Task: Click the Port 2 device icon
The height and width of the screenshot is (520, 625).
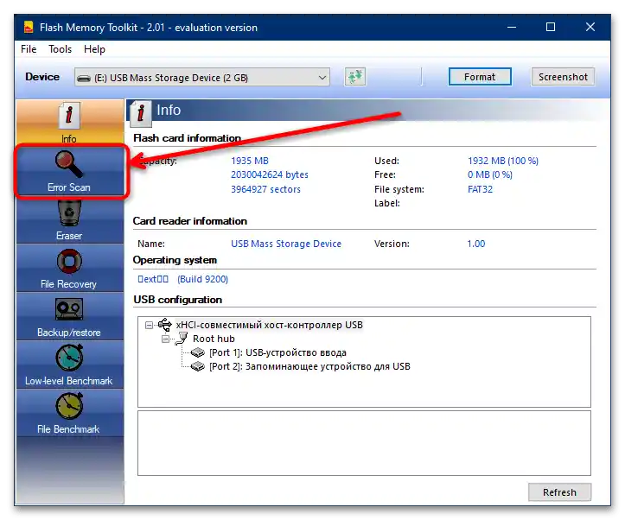Action: pyautogui.click(x=197, y=366)
